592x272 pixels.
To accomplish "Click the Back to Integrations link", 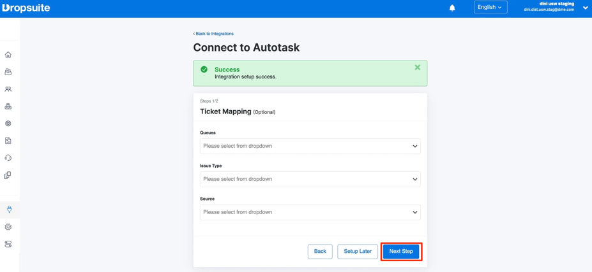I will click(x=213, y=34).
